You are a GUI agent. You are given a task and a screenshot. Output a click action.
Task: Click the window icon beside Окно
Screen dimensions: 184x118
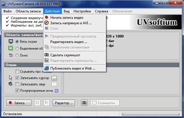point(11,55)
